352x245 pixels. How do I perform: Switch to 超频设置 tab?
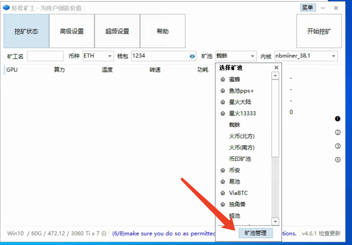(x=117, y=31)
